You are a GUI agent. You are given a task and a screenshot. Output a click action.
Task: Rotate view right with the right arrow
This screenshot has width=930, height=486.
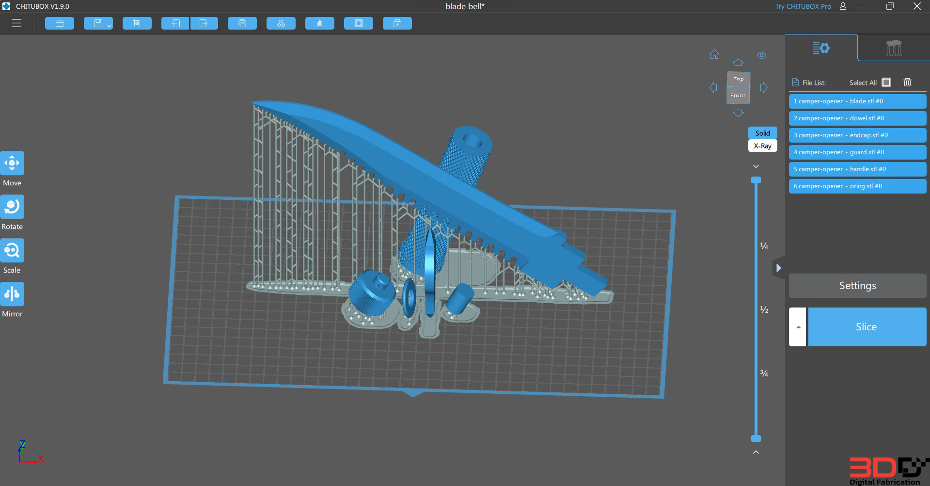coord(764,88)
